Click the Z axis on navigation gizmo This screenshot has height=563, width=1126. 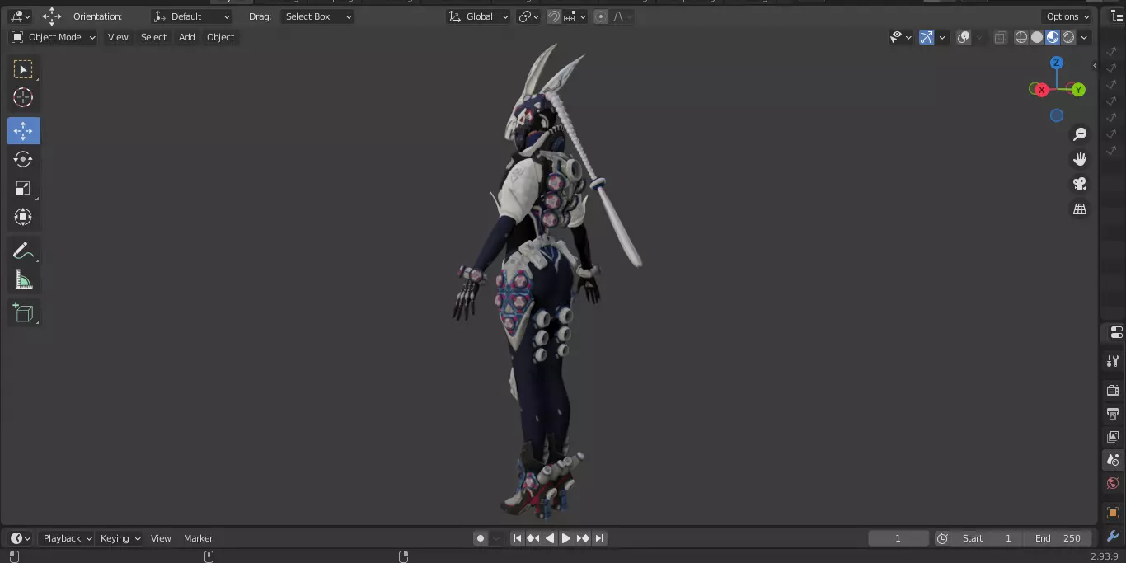pyautogui.click(x=1057, y=63)
